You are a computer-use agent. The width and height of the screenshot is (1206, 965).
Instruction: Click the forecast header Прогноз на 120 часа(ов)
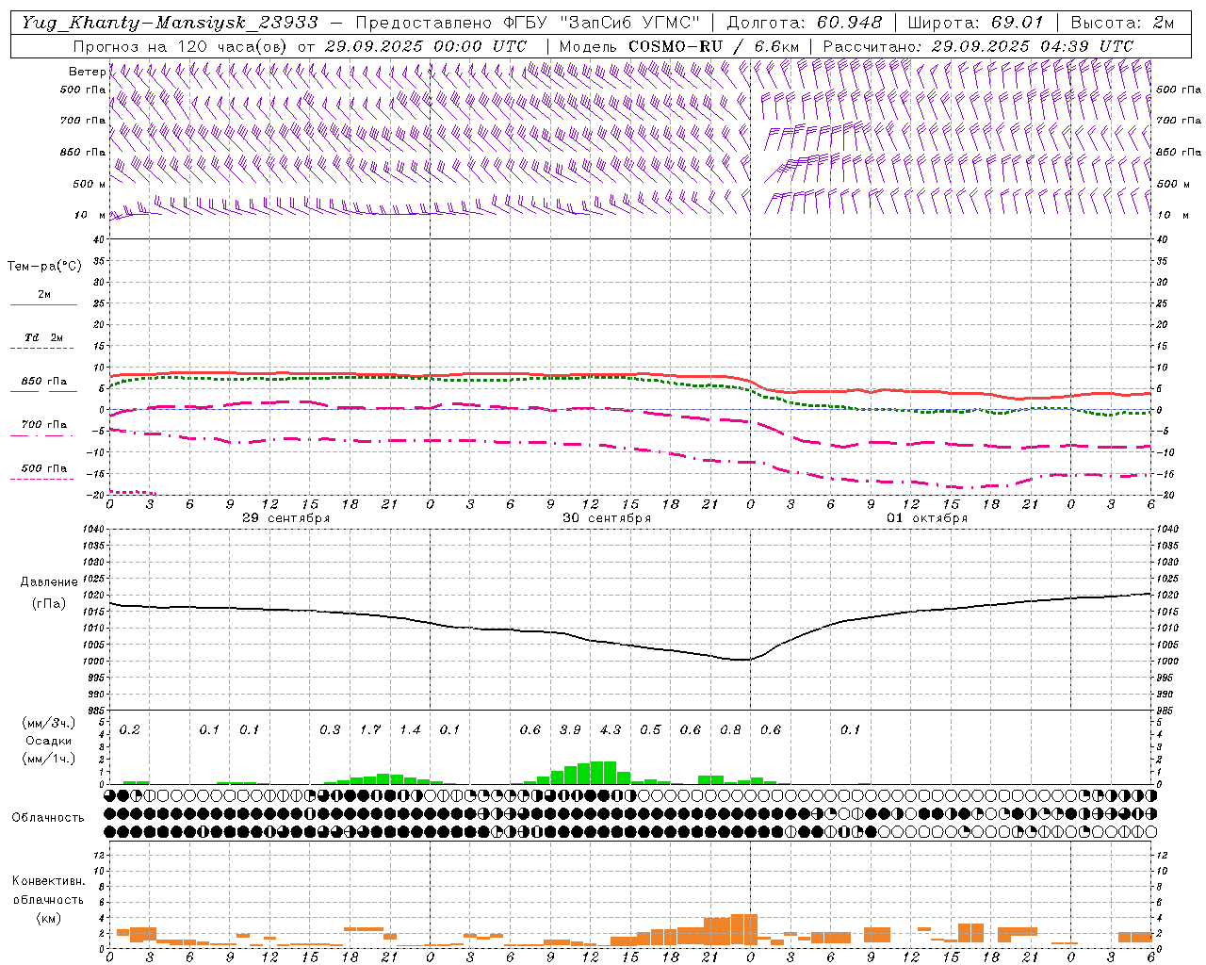tap(182, 46)
